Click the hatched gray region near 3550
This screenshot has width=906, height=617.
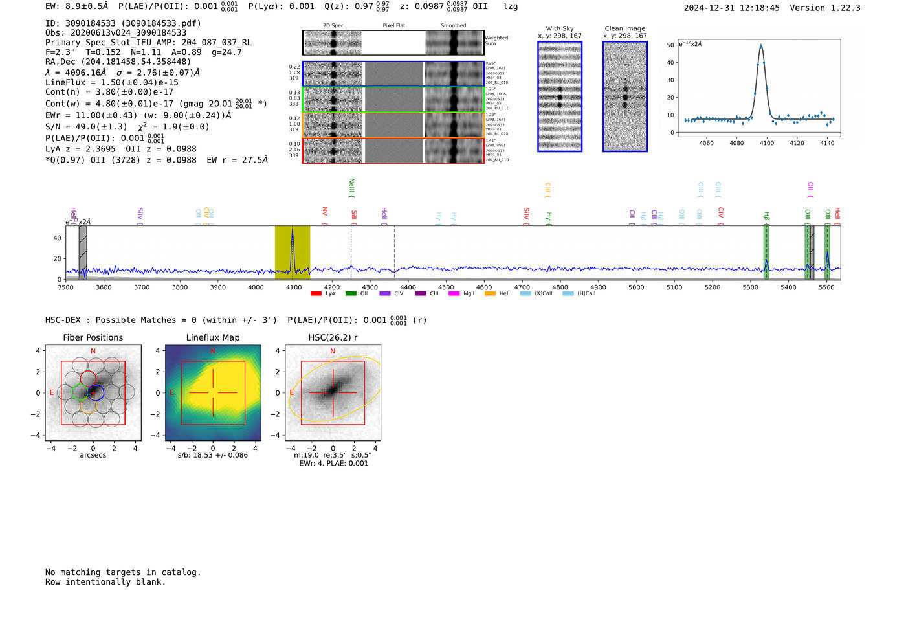[83, 252]
